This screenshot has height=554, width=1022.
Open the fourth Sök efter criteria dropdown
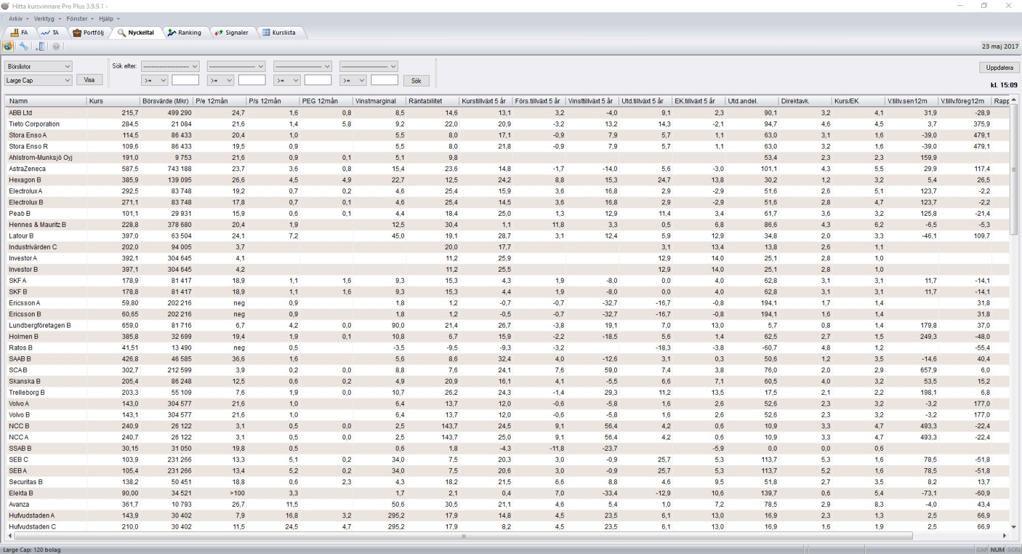point(369,66)
